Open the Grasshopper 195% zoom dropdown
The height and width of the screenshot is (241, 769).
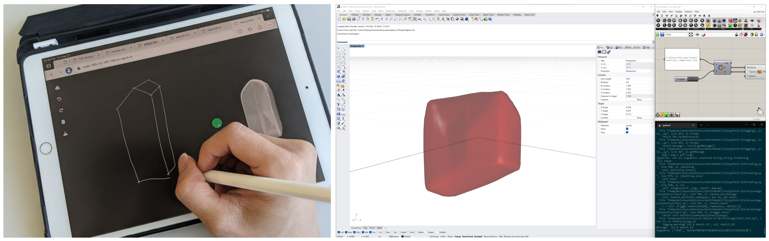coord(687,35)
